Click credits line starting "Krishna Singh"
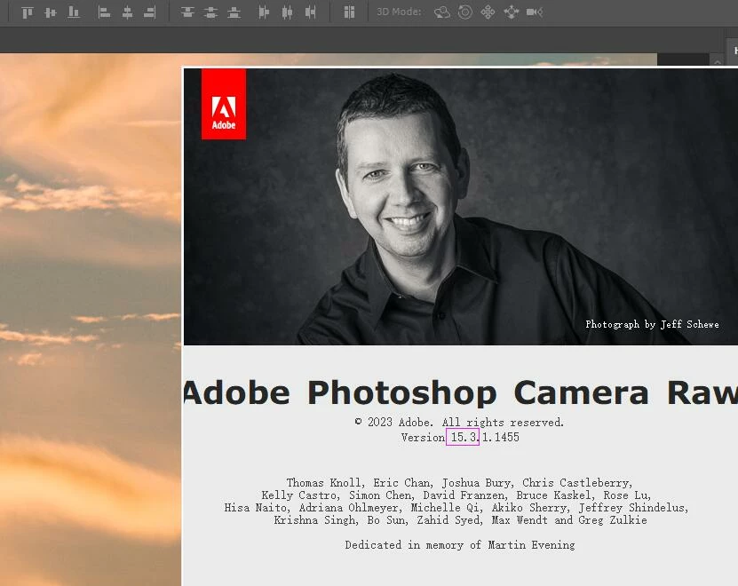 460,520
